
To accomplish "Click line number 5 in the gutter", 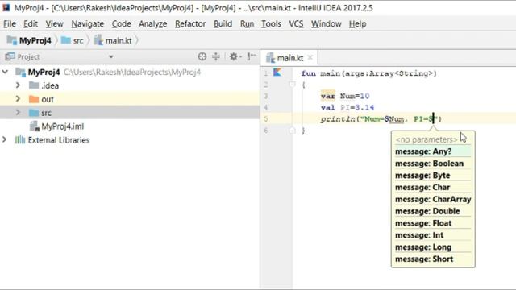I will (x=266, y=118).
